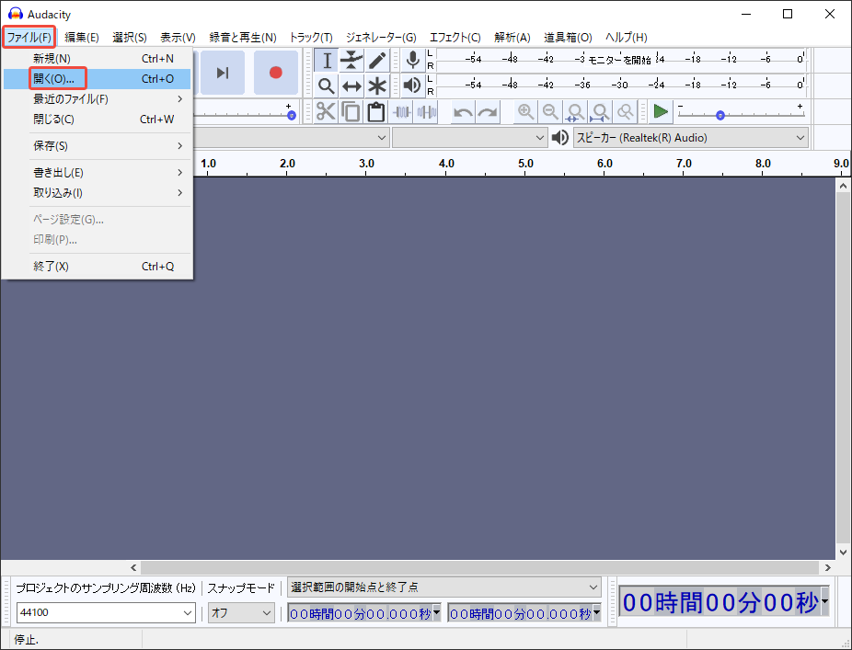Click the scissors Cut icon

coord(326,112)
